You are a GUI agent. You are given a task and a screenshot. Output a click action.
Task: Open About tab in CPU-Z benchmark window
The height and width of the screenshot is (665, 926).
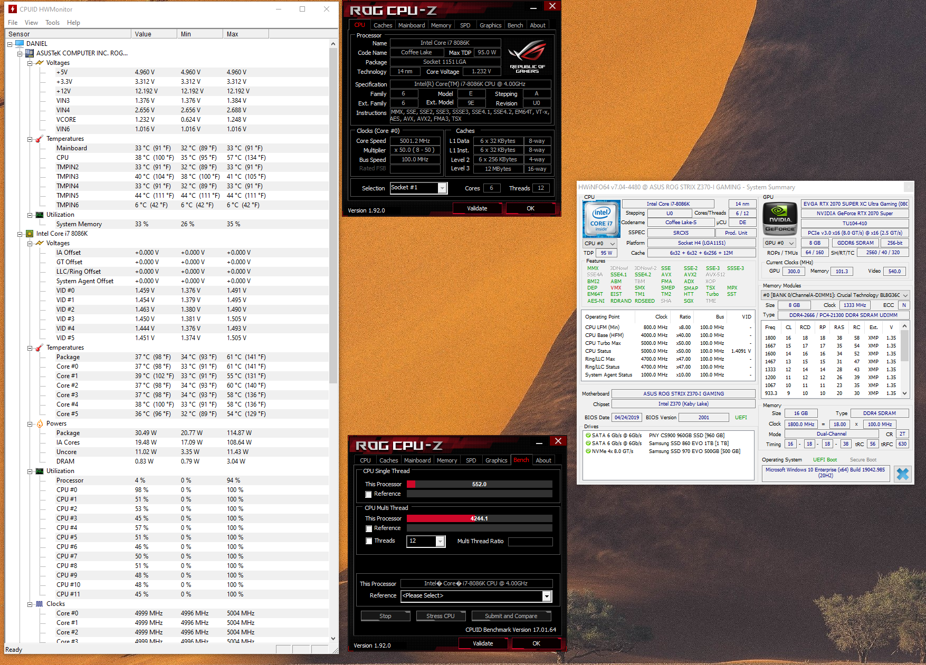pos(543,460)
